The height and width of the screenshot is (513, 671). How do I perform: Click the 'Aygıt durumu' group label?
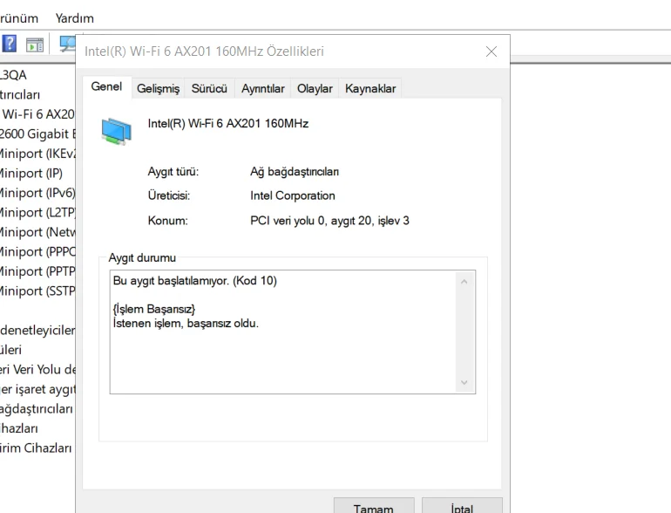point(142,257)
